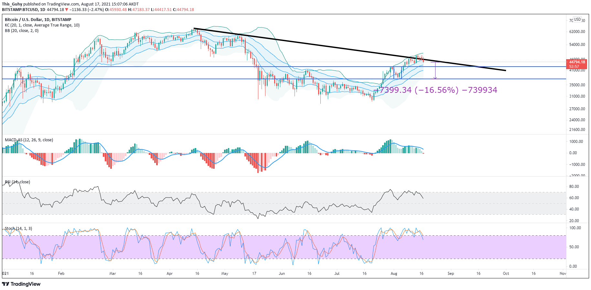Screen dimensions: 591x290
Task: Click the This_Guhy author name in header
Action: 12,4
